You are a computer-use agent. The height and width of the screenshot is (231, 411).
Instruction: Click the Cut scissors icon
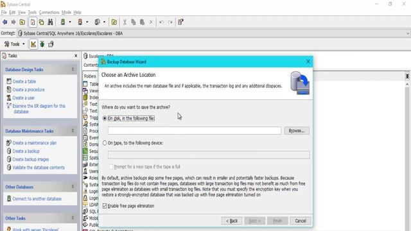(x=125, y=22)
